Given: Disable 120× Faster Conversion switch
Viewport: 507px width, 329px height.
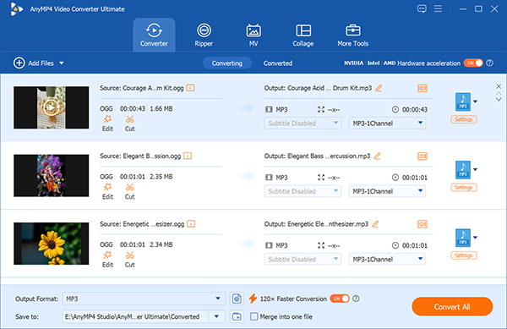Looking at the screenshot, I should pos(340,299).
